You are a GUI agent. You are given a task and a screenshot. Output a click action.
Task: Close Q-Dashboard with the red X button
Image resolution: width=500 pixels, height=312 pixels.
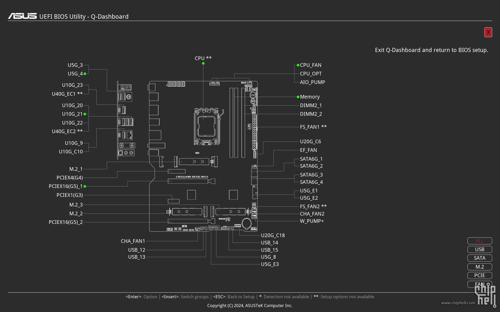(x=488, y=32)
